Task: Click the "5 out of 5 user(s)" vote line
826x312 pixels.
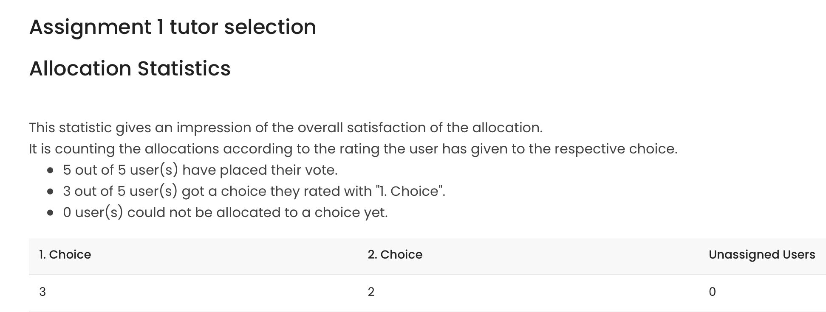Action: (x=200, y=170)
